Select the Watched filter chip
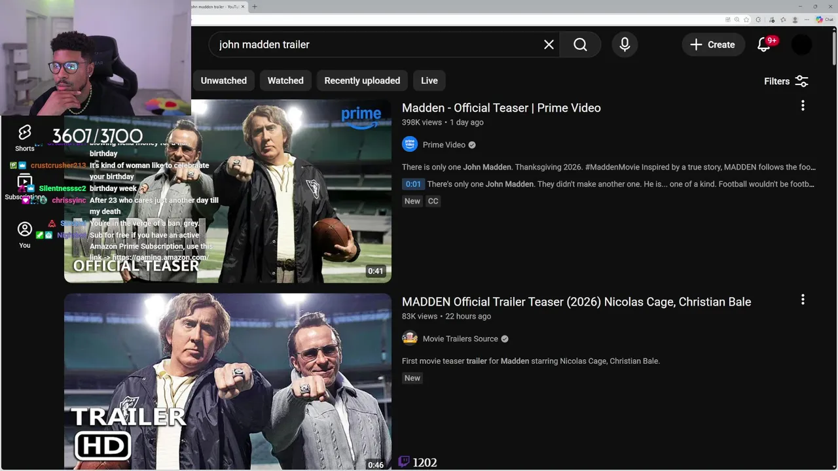838x471 pixels. click(x=285, y=80)
